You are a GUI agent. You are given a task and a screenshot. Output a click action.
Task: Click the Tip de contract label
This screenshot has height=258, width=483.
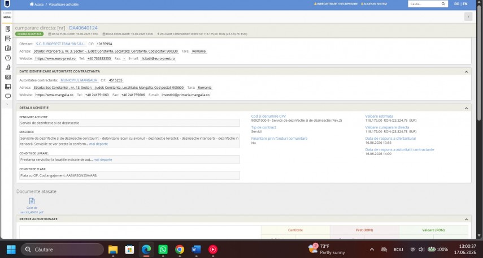click(263, 127)
